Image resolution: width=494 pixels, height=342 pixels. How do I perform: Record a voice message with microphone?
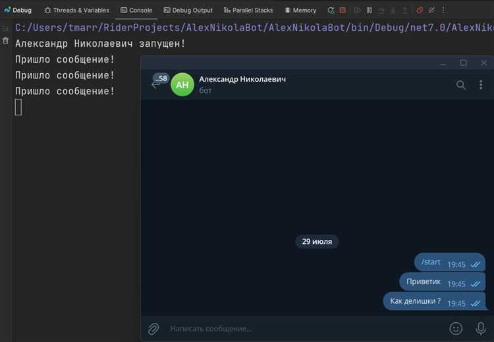[481, 328]
